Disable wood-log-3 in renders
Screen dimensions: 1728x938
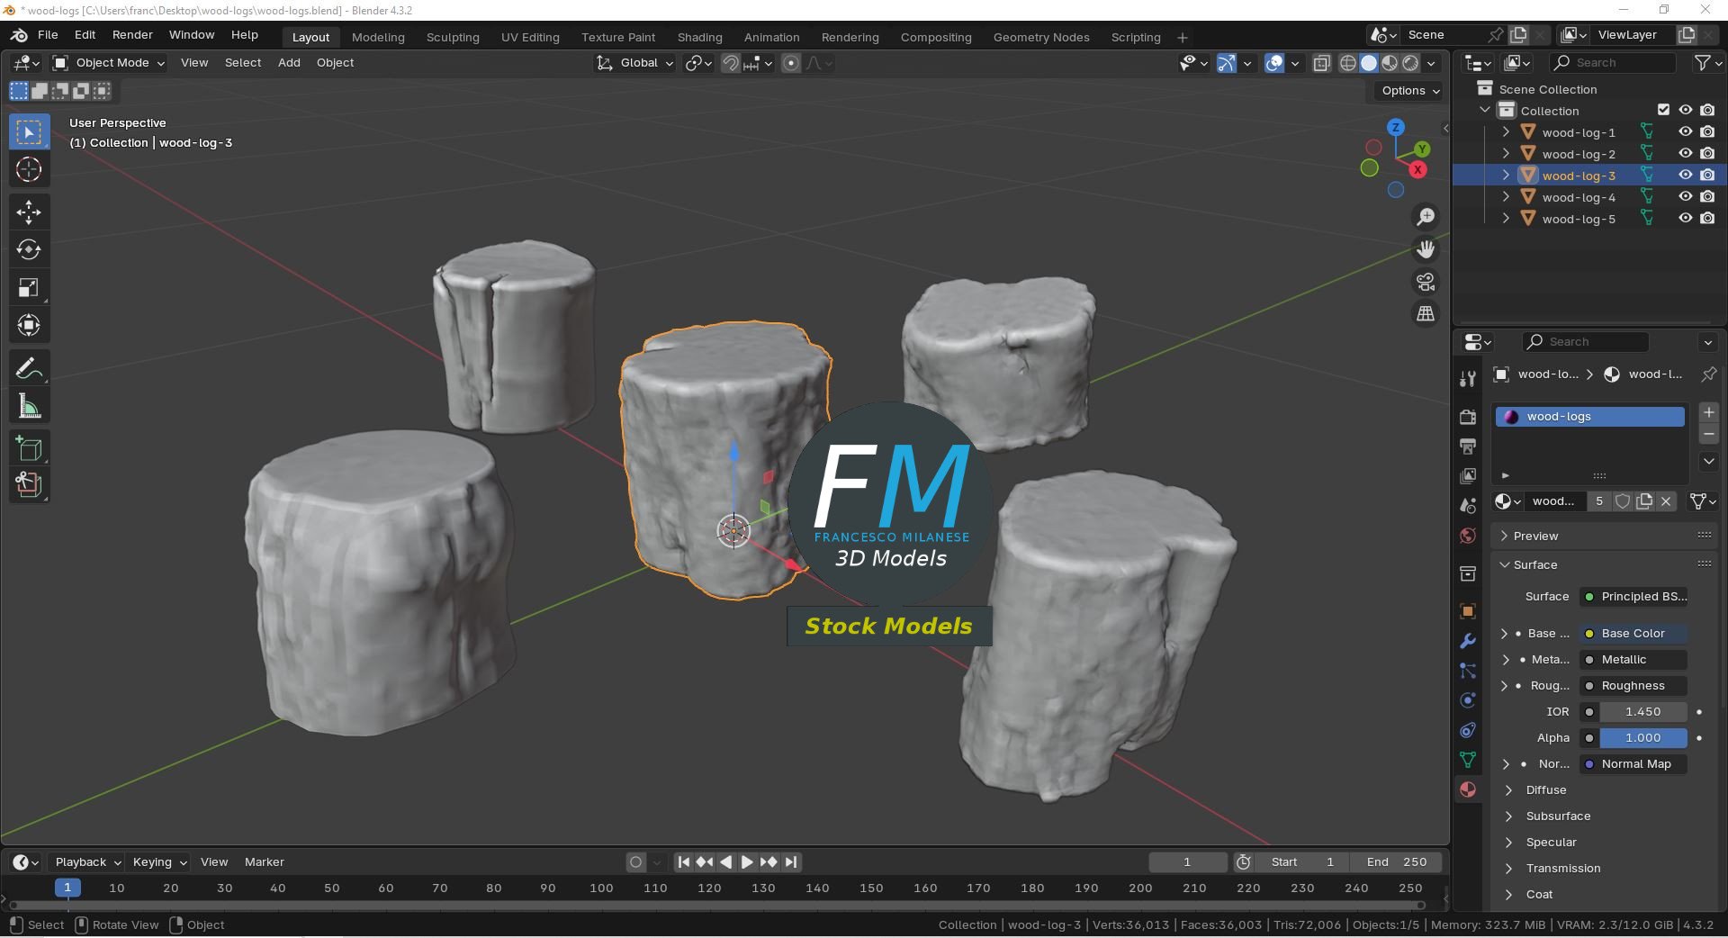click(x=1707, y=176)
